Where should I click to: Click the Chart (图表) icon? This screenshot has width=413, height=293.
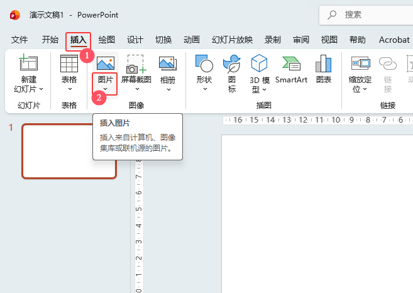coord(324,64)
